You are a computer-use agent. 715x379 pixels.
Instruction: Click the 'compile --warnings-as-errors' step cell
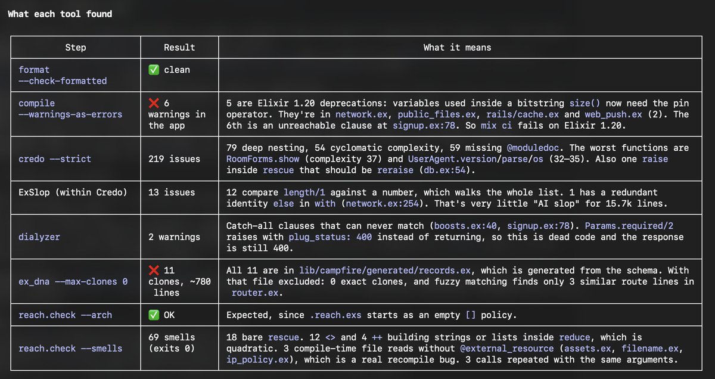pyautogui.click(x=76, y=114)
